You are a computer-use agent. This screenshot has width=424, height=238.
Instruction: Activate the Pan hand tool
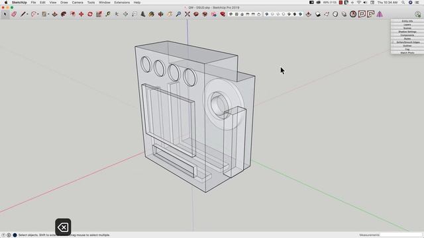(x=170, y=14)
